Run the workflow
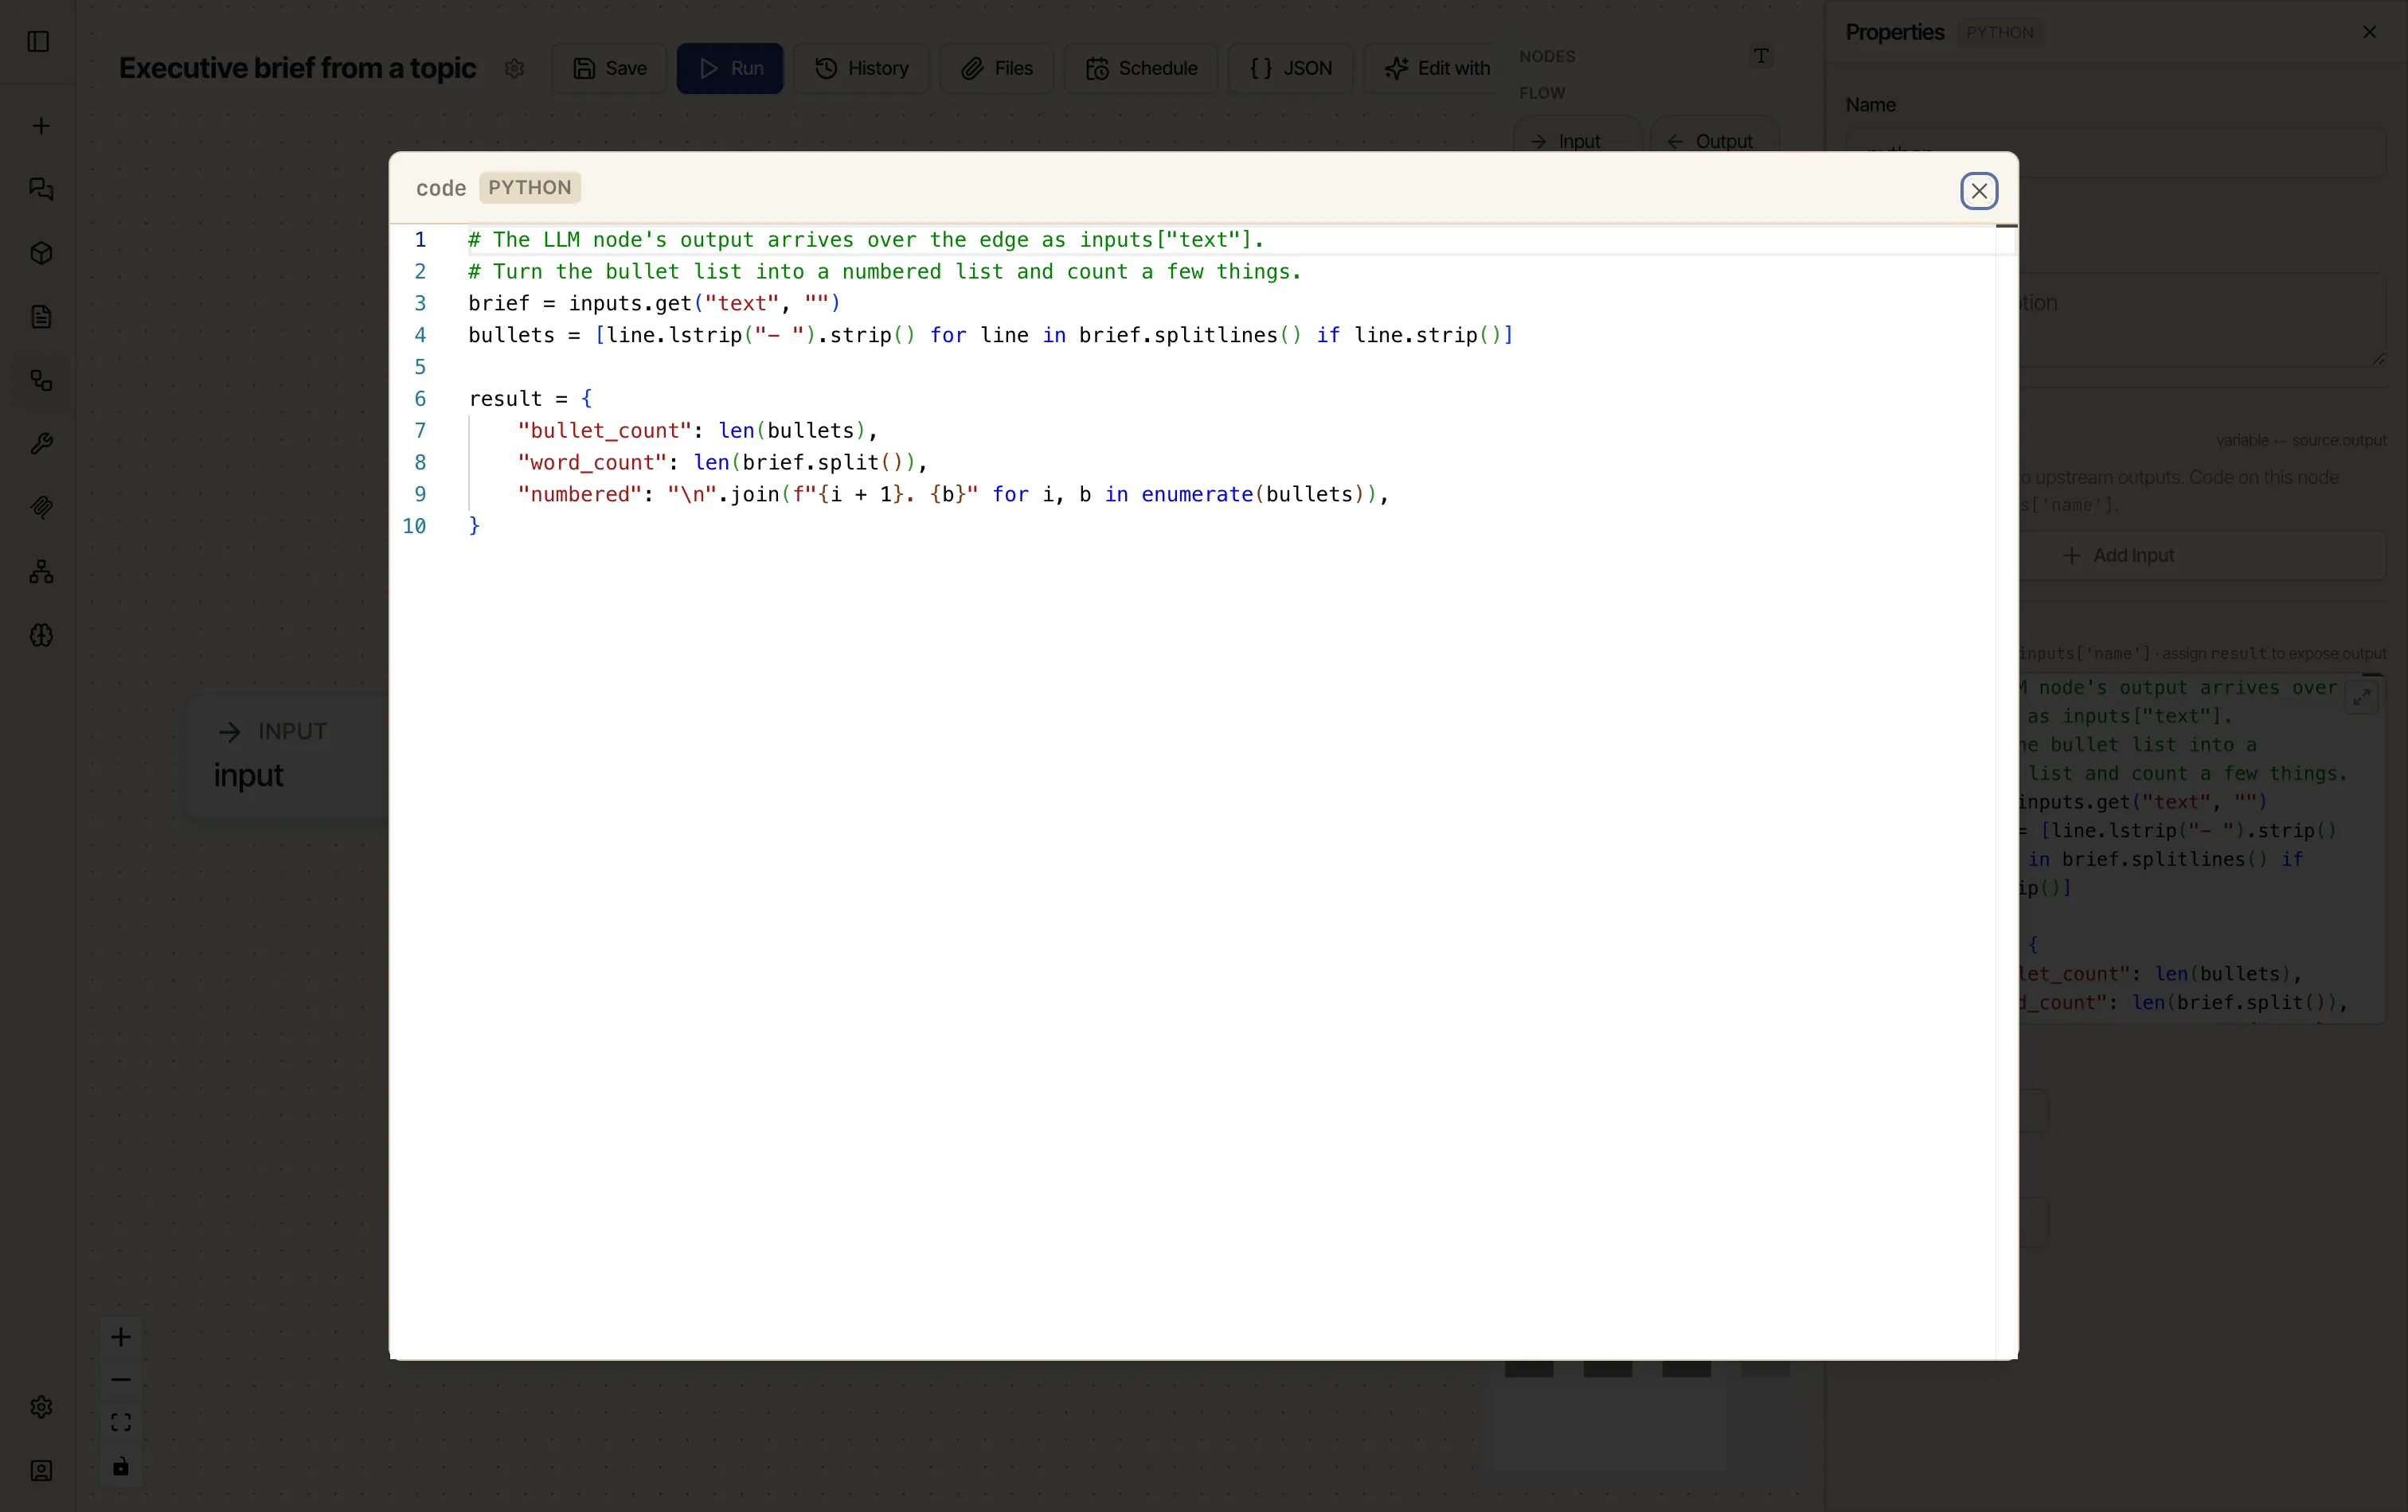 pos(730,69)
